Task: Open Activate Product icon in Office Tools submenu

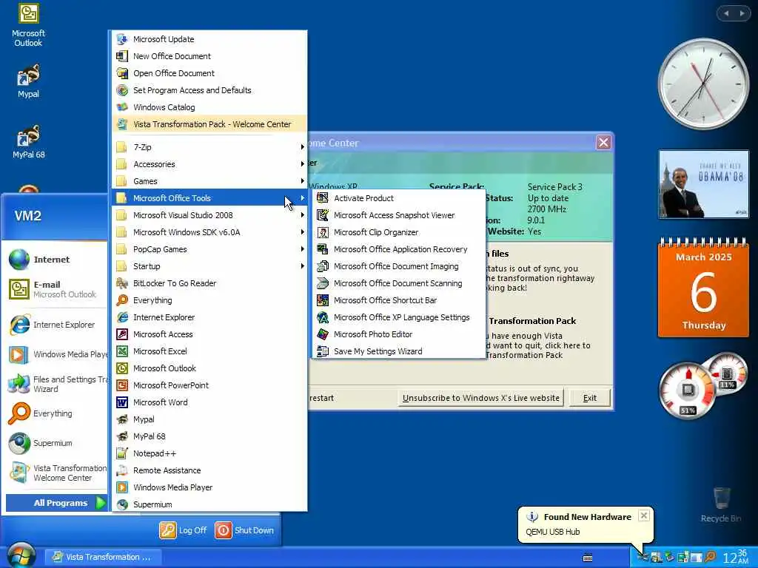Action: tap(323, 198)
